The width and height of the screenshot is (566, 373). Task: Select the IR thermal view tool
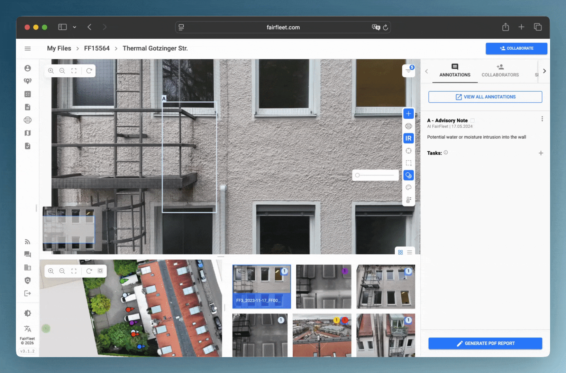tap(409, 138)
